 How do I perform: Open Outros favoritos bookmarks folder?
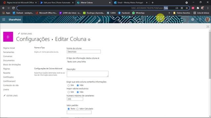tap(182, 13)
